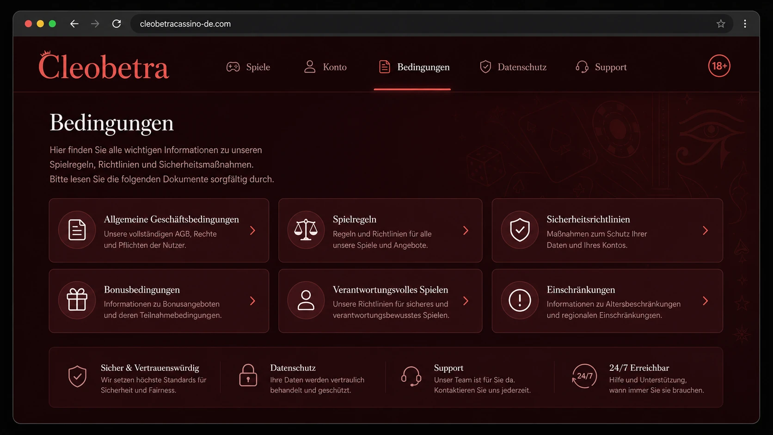Screen dimensions: 773x435
Task: Click the headset icon beside footer Support
Action: [x=411, y=376]
